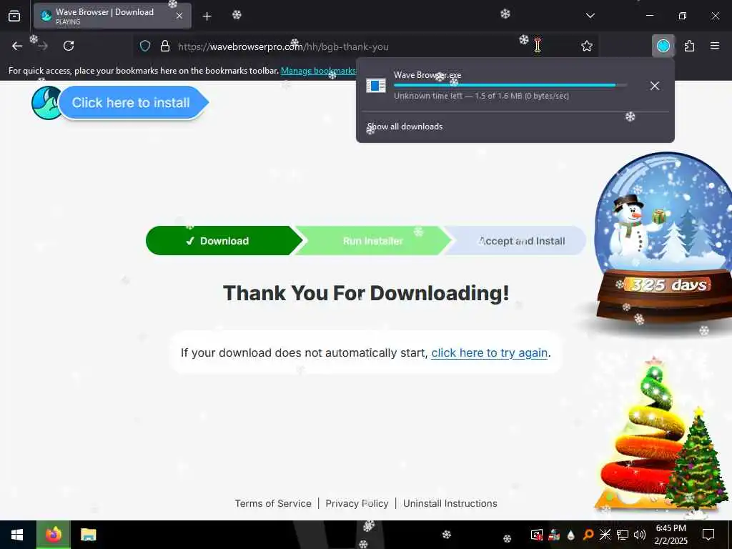Click the Click here to install button

(133, 103)
